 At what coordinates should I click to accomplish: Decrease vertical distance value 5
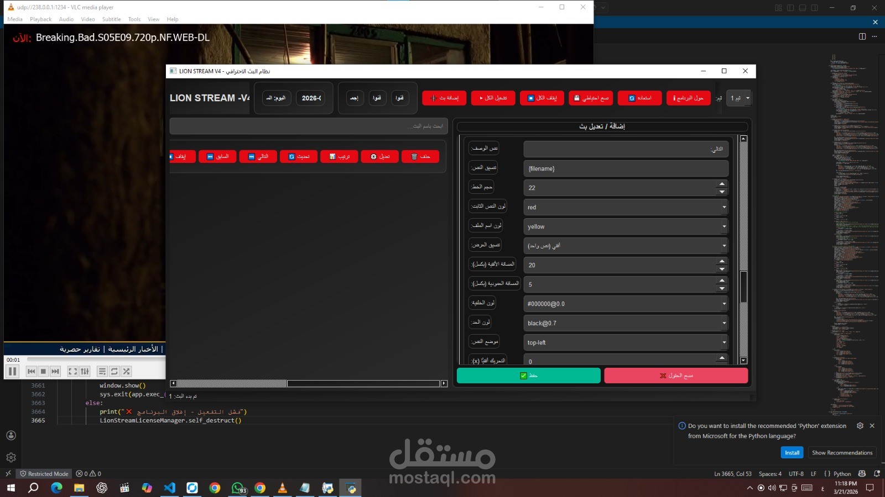[722, 288]
